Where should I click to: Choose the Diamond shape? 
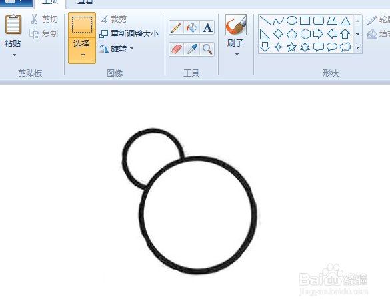tap(278, 34)
